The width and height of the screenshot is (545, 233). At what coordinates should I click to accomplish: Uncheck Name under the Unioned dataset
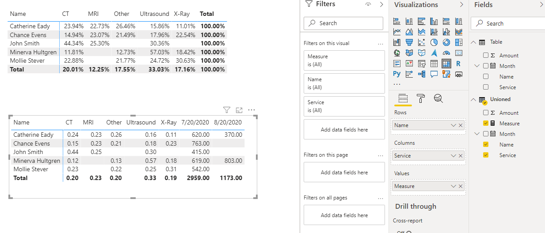click(x=486, y=144)
